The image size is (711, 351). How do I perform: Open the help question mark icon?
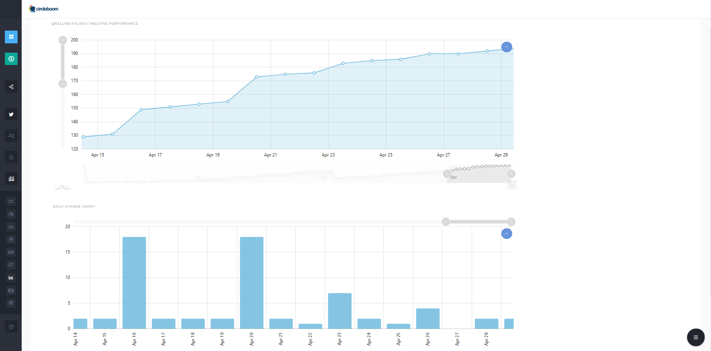pos(11,327)
